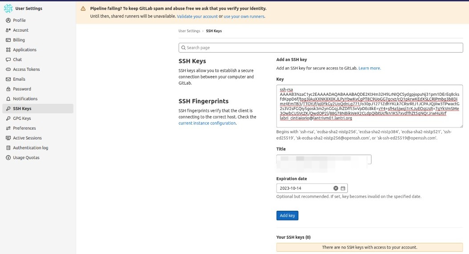Click the Account icon in sidebar
Image resolution: width=469 pixels, height=254 pixels.
click(8, 30)
